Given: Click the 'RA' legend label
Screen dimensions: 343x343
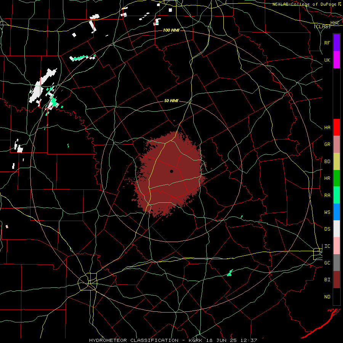Looking at the screenshot, I should click(327, 196).
